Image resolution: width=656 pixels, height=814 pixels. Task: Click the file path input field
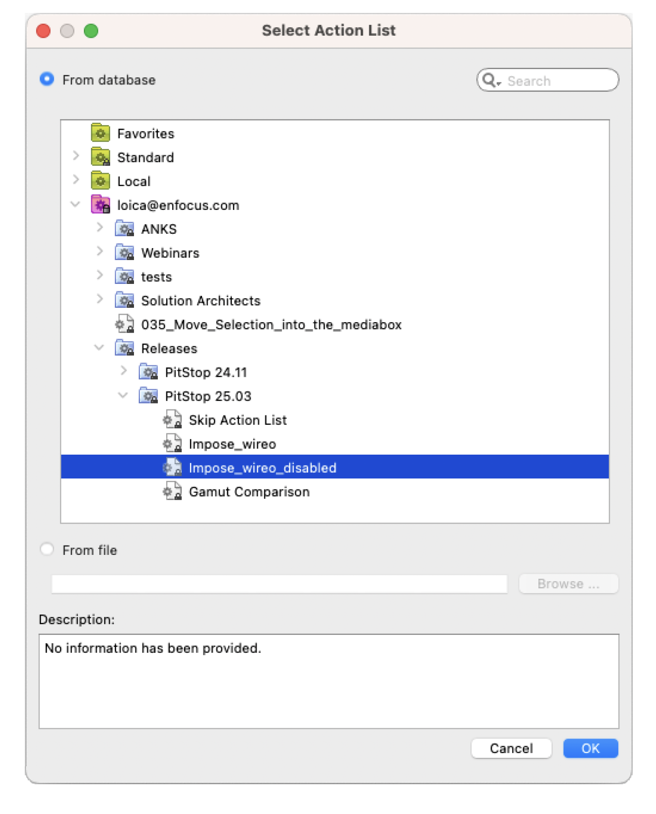(279, 584)
